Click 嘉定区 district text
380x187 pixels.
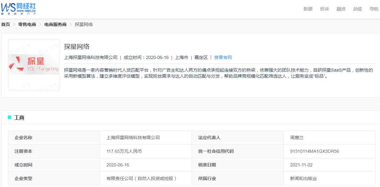[x=201, y=57]
